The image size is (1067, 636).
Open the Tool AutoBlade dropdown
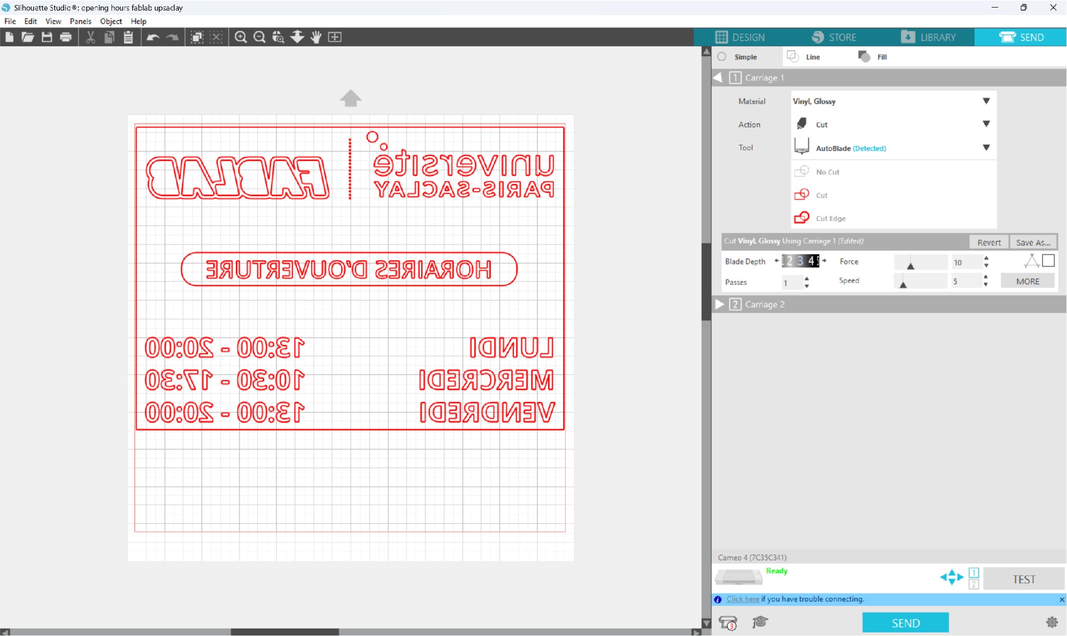coord(891,148)
